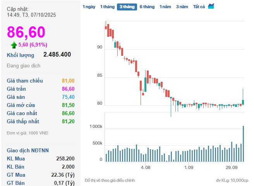Click the tallest volume bar on the far right
The height and width of the screenshot is (186, 254).
(243, 143)
